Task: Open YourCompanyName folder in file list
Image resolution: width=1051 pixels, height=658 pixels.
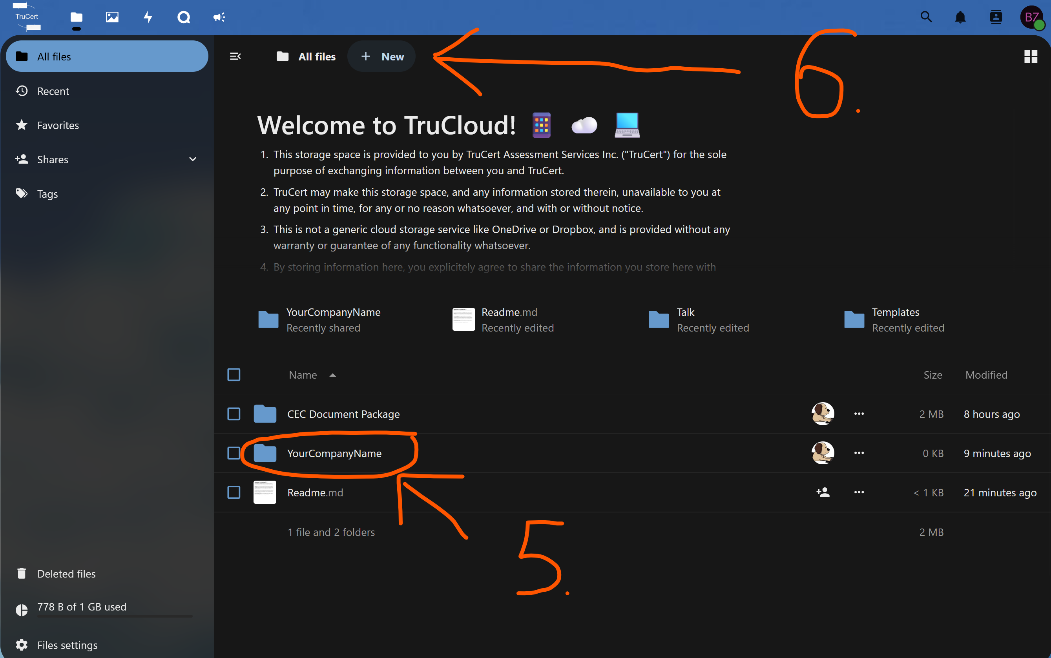Action: click(x=334, y=453)
